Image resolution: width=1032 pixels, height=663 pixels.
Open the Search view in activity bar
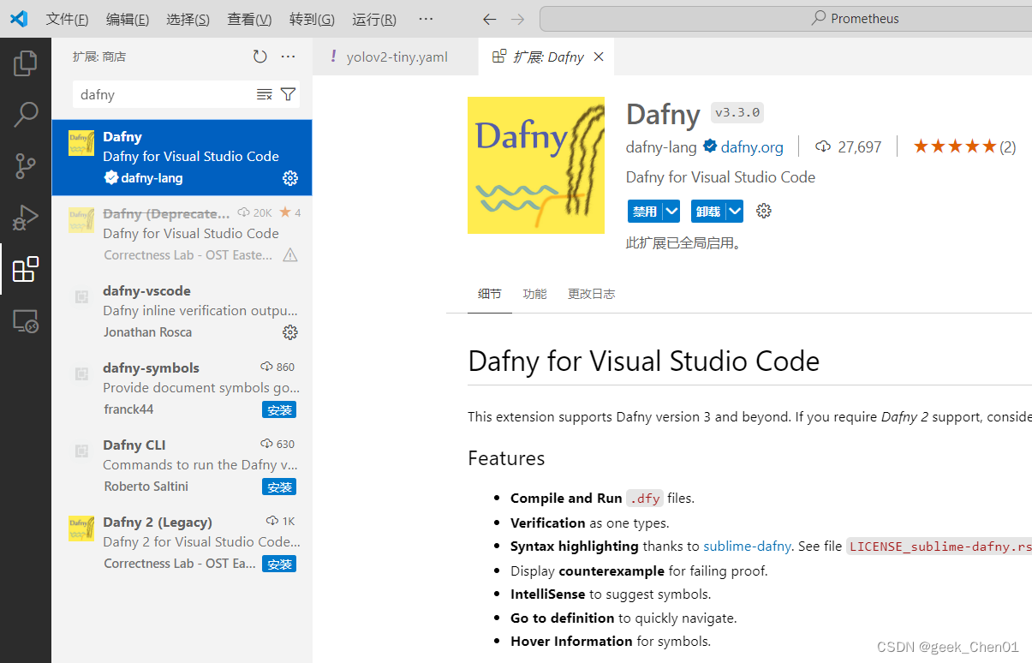[26, 114]
